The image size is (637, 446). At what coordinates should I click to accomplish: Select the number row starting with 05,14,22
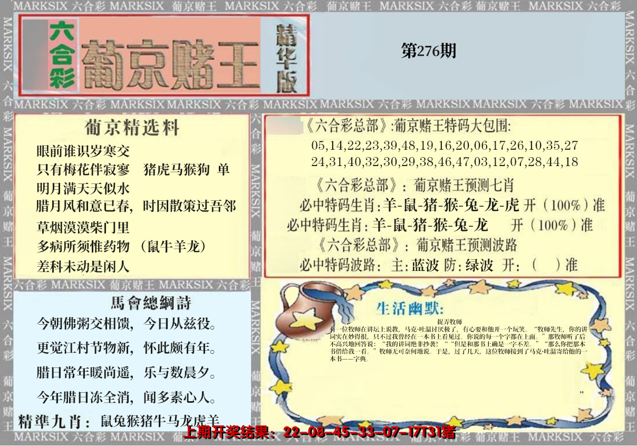tap(445, 145)
